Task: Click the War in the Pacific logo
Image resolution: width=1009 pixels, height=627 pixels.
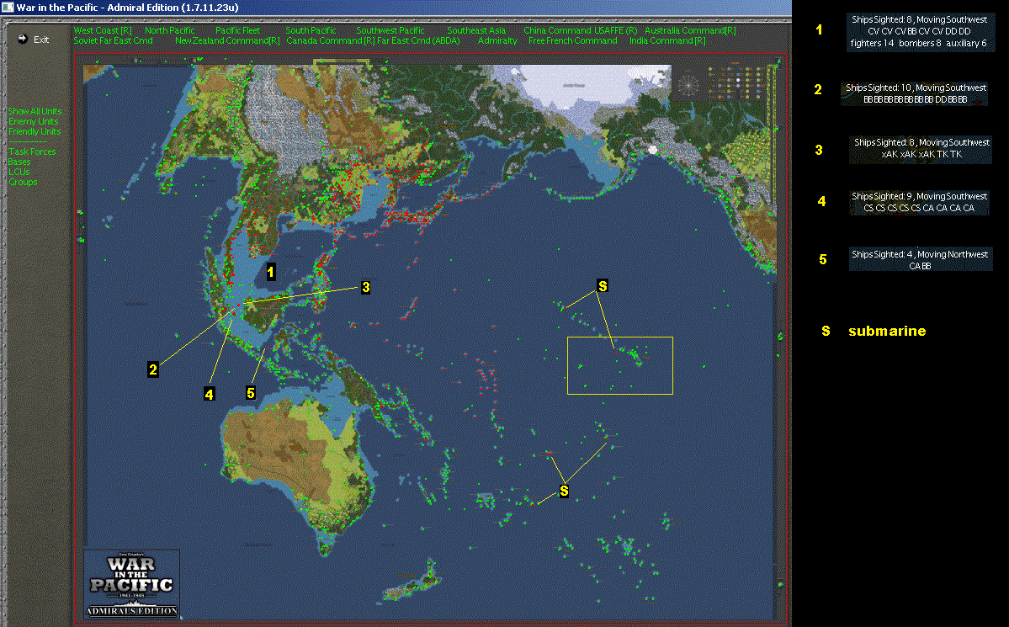Action: 132,583
